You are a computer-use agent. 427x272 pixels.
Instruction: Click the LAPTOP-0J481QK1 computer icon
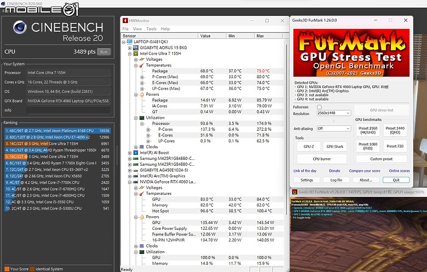tap(129, 42)
